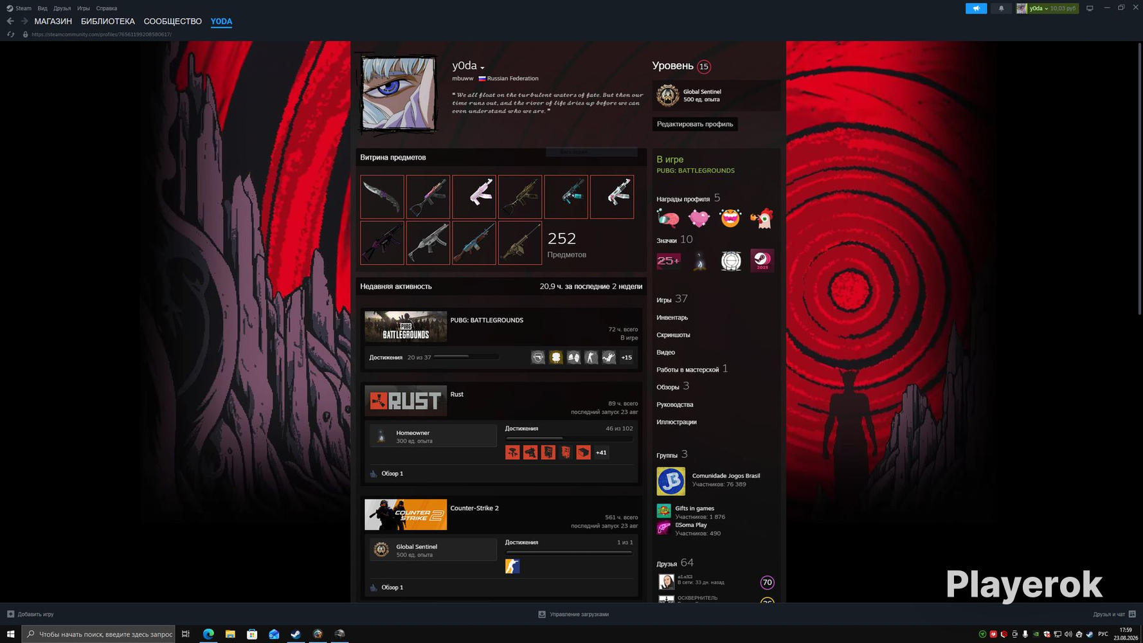Open the Работы в мастерской link

tap(687, 370)
